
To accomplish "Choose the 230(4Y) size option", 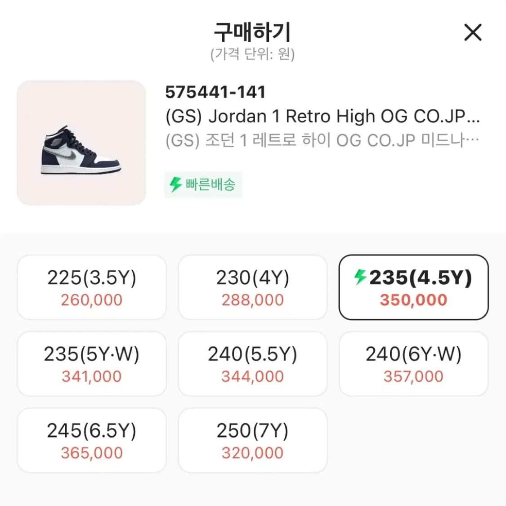I will tap(252, 287).
